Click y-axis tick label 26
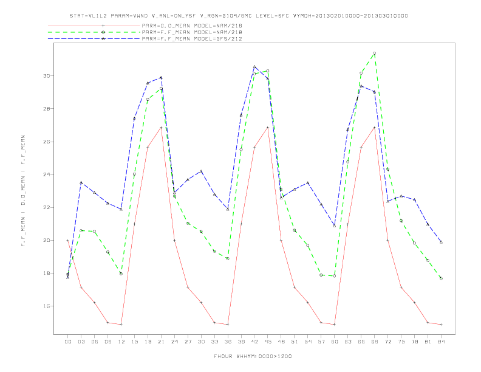Image resolution: width=481 pixels, height=372 pixels. pos(46,142)
